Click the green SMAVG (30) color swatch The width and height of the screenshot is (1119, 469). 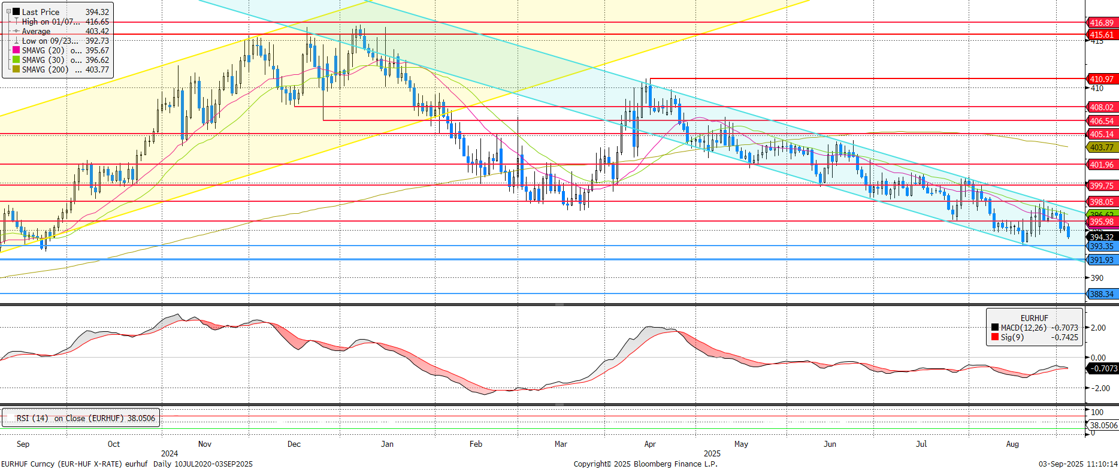[x=16, y=60]
